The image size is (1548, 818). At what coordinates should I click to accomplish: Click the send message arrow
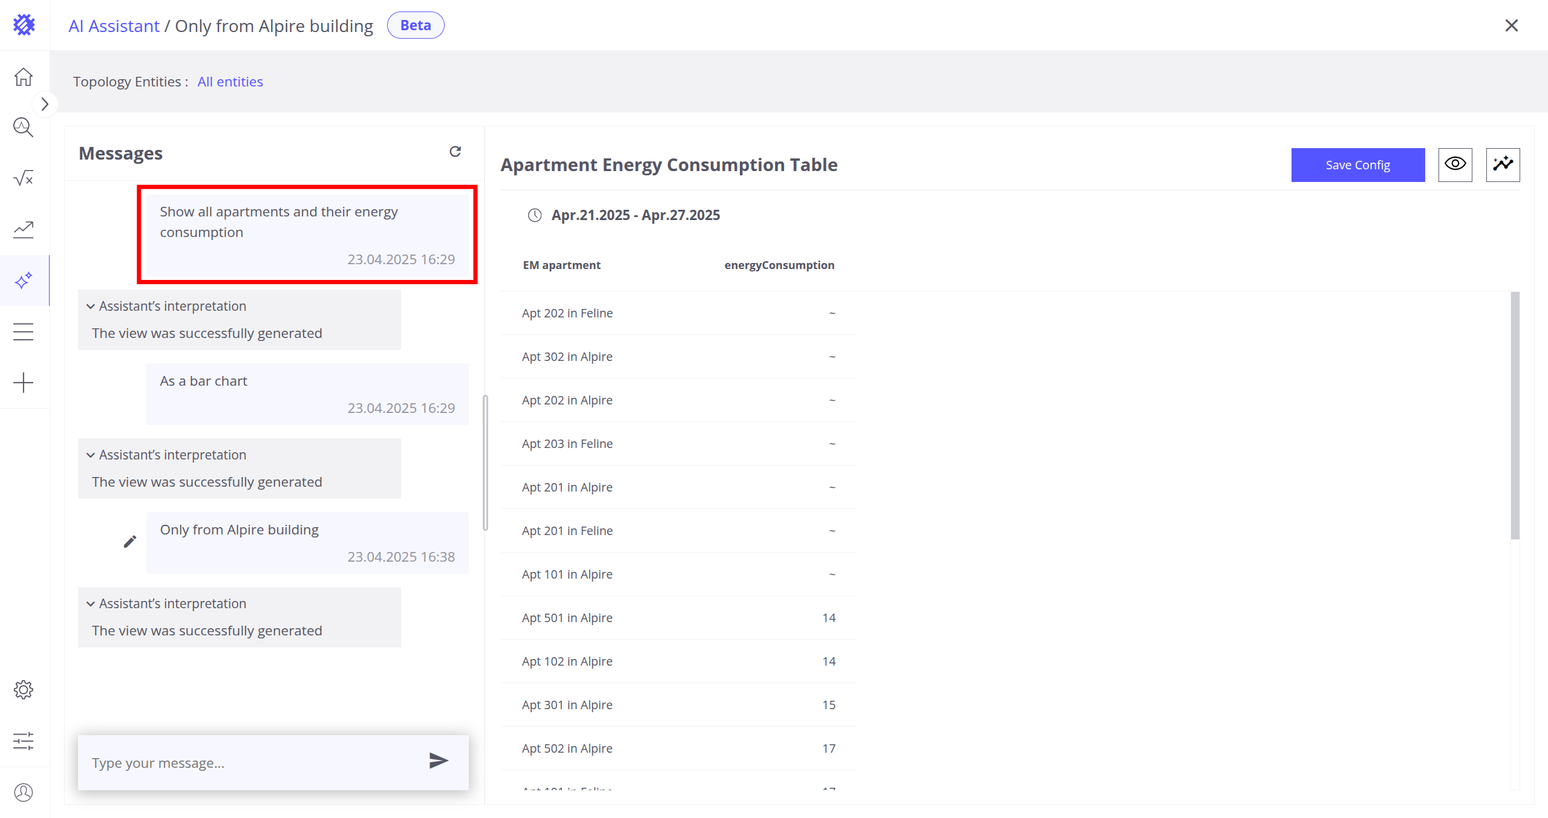pyautogui.click(x=438, y=761)
